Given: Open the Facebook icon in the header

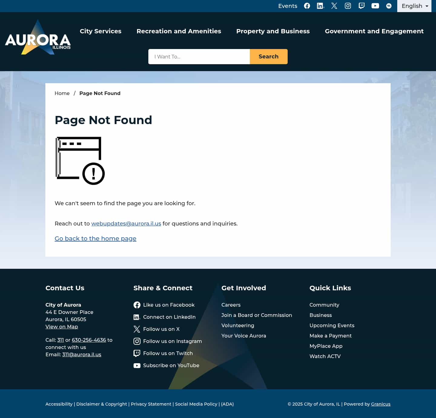Looking at the screenshot, I should tap(307, 6).
